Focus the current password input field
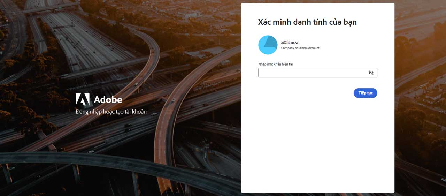 click(x=313, y=73)
